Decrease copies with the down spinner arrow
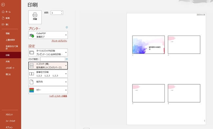The height and width of the screenshot is (129, 213). (x=62, y=14)
